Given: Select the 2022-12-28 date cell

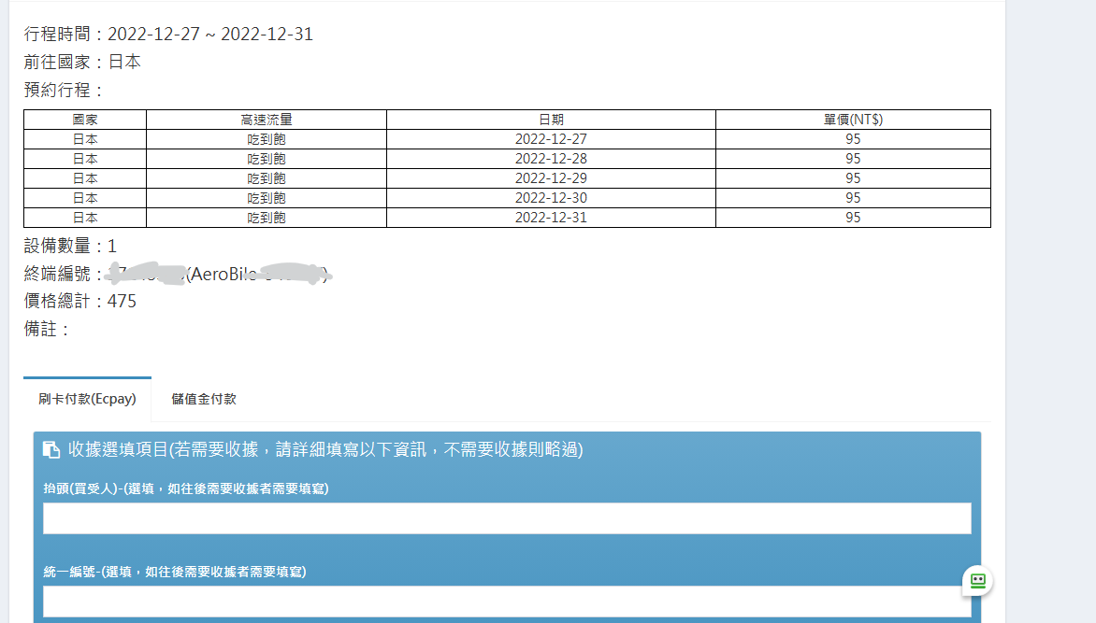Looking at the screenshot, I should (x=551, y=159).
